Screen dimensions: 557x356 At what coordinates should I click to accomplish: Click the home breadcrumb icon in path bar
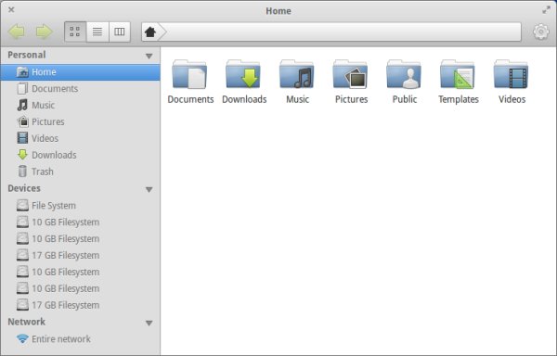(150, 32)
